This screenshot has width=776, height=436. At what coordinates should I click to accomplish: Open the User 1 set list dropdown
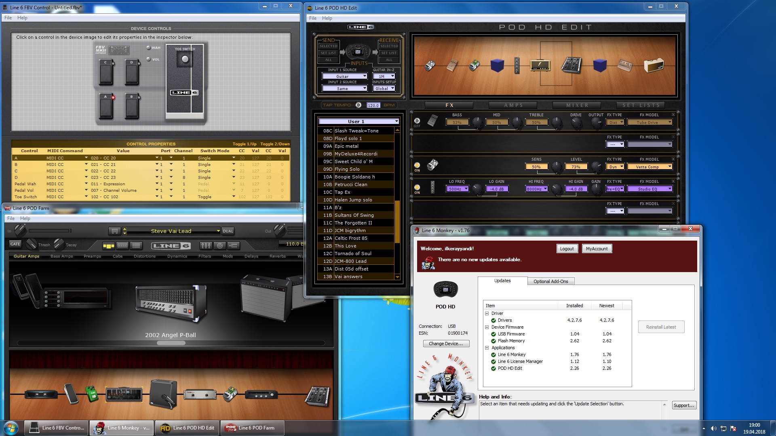[358, 122]
